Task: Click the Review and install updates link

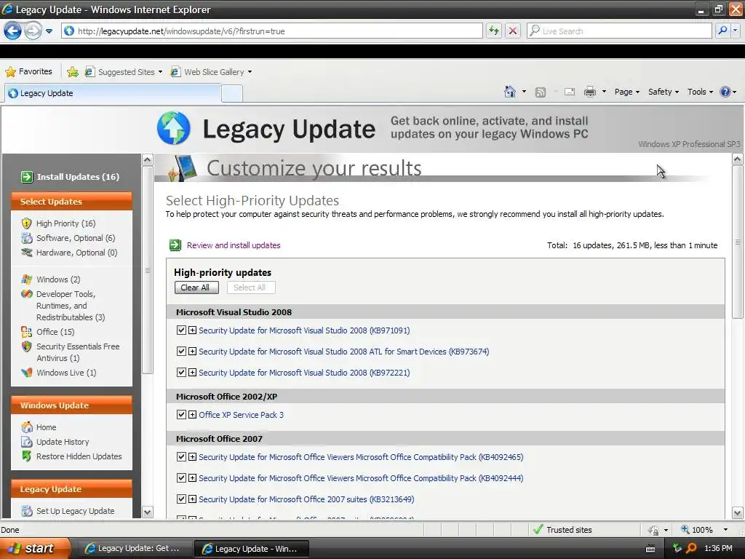Action: tap(234, 245)
